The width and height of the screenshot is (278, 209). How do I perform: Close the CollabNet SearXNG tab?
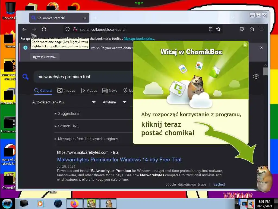point(85,18)
